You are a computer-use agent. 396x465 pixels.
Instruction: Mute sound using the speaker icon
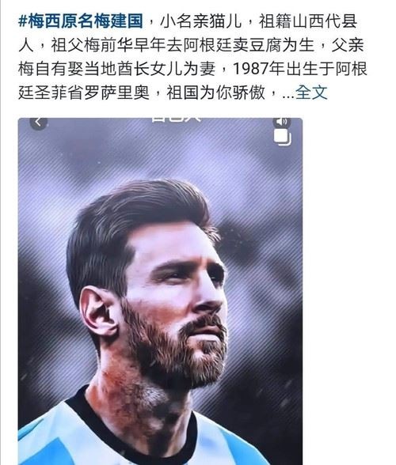(282, 122)
